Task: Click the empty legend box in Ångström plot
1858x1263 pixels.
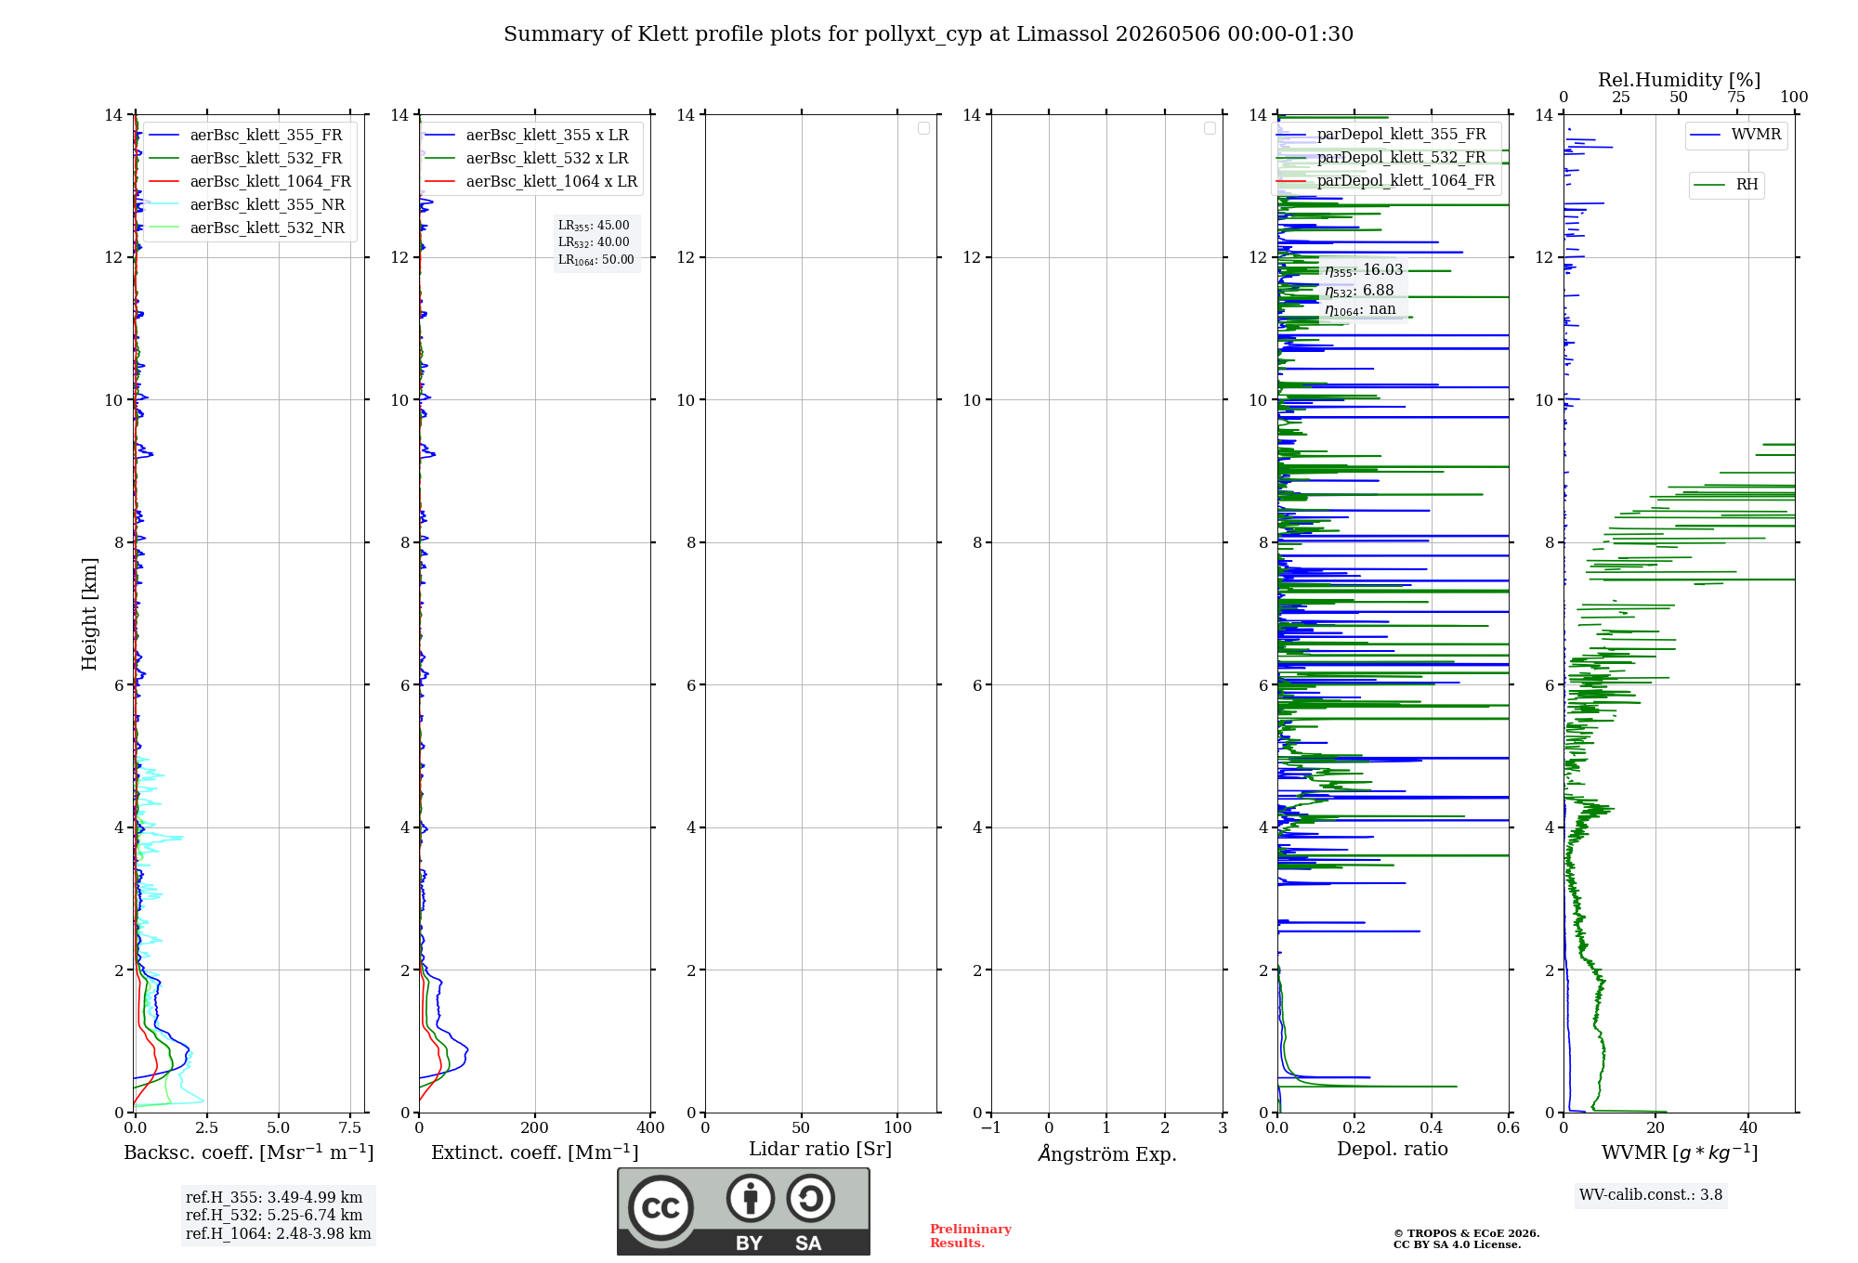Action: [1210, 128]
